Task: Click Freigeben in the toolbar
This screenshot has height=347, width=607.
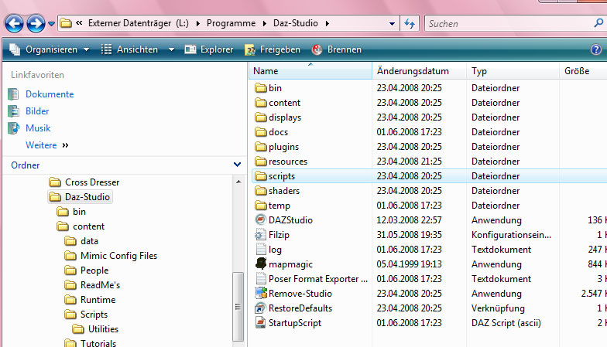Action: pyautogui.click(x=273, y=49)
